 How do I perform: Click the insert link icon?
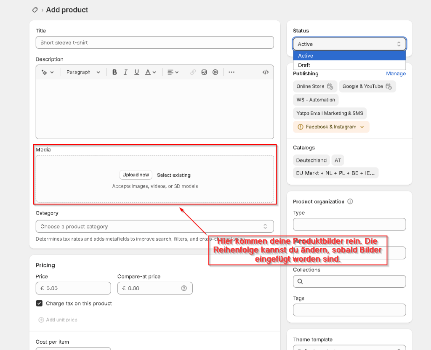[x=193, y=72]
